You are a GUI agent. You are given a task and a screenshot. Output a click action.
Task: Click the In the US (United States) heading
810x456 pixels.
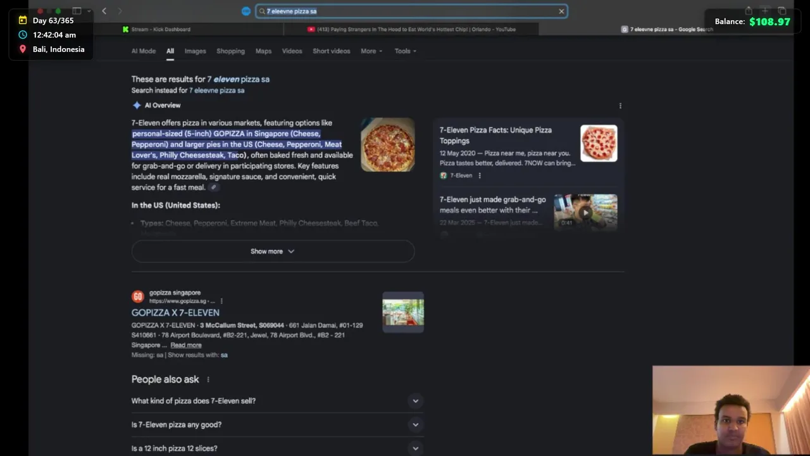point(176,205)
